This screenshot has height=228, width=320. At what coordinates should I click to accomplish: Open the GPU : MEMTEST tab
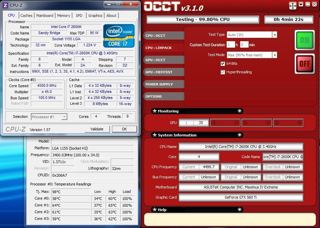pos(164,72)
